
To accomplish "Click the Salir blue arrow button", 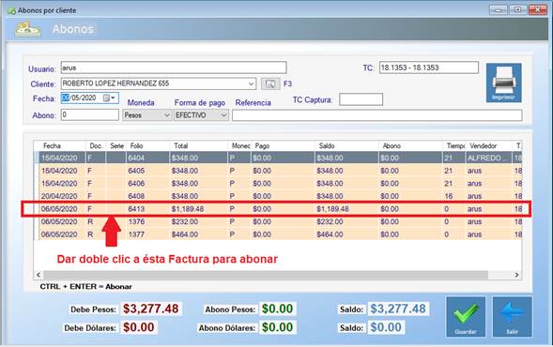I will click(x=512, y=317).
